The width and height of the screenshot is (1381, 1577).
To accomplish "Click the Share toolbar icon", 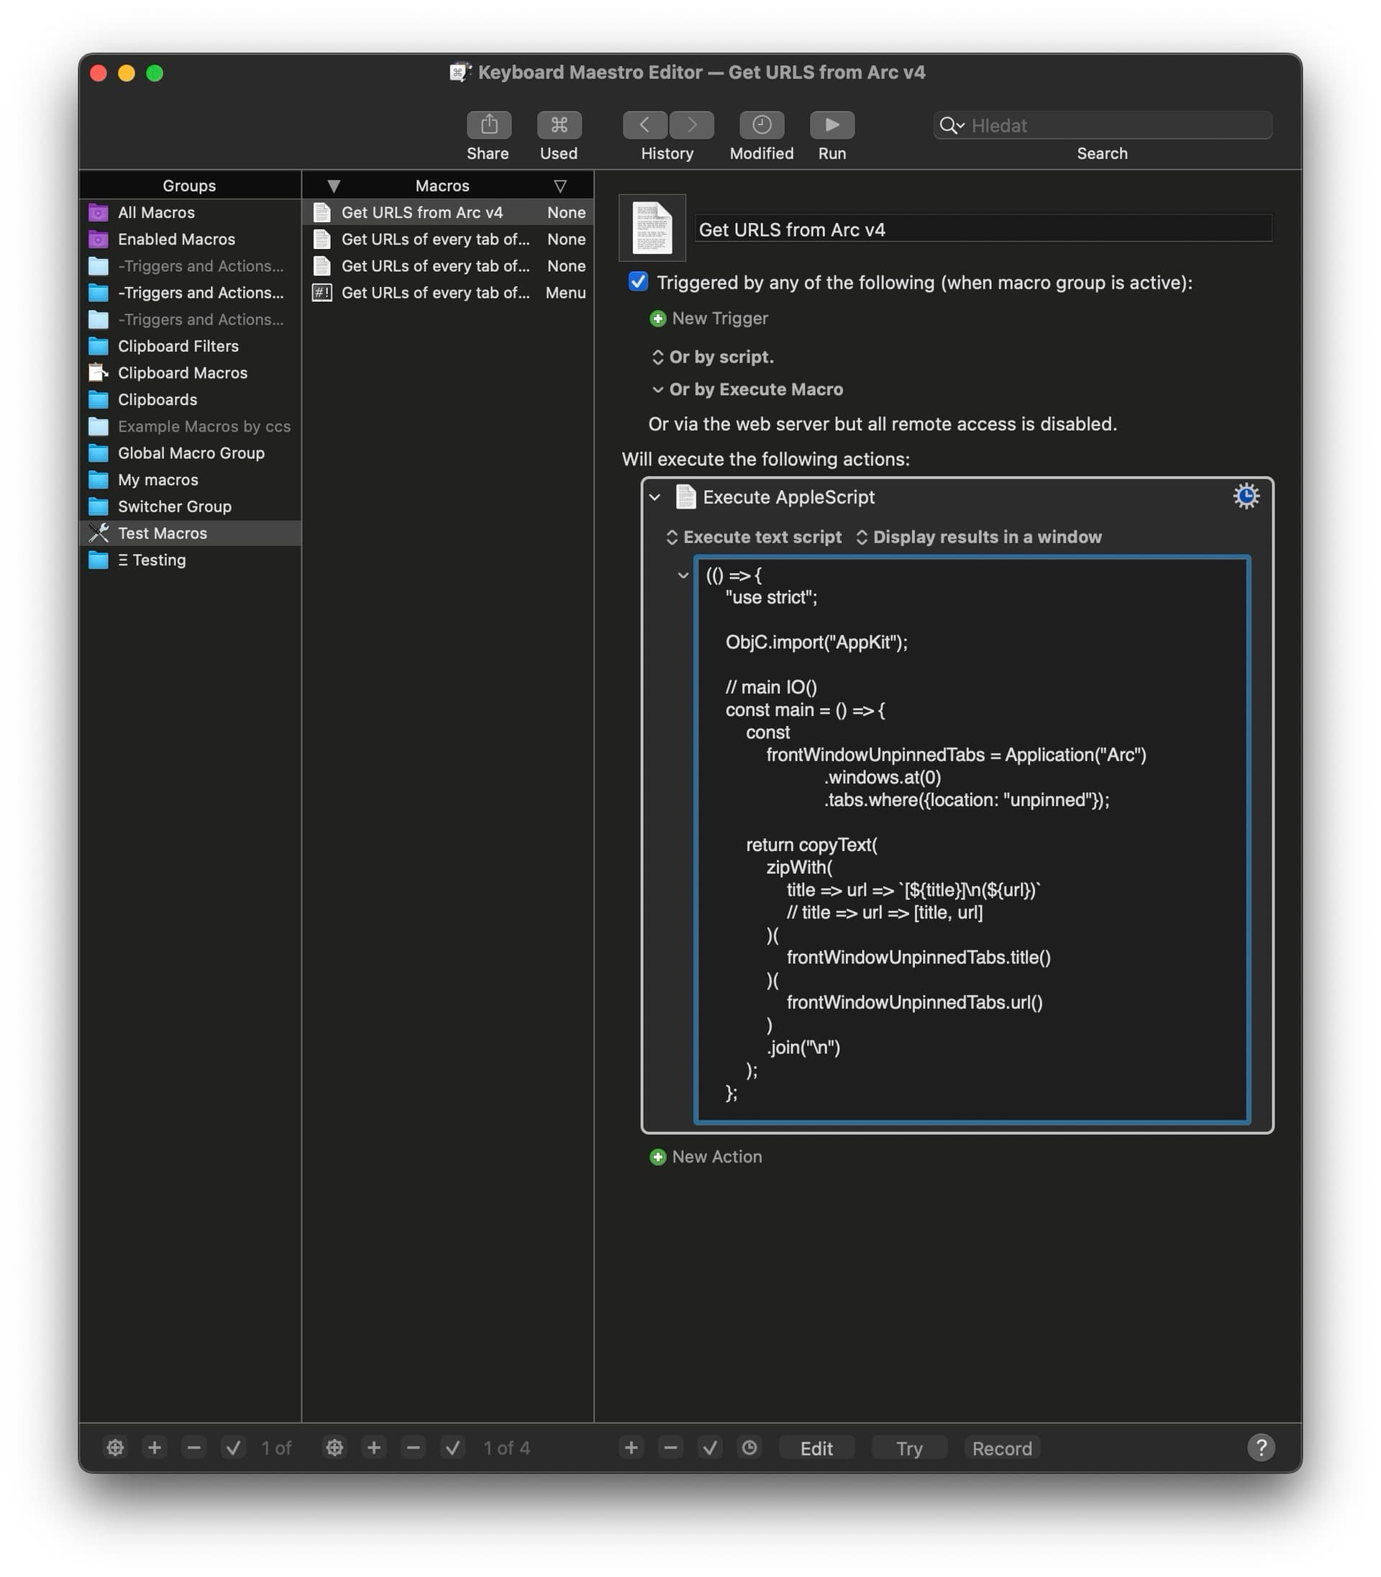I will [488, 125].
